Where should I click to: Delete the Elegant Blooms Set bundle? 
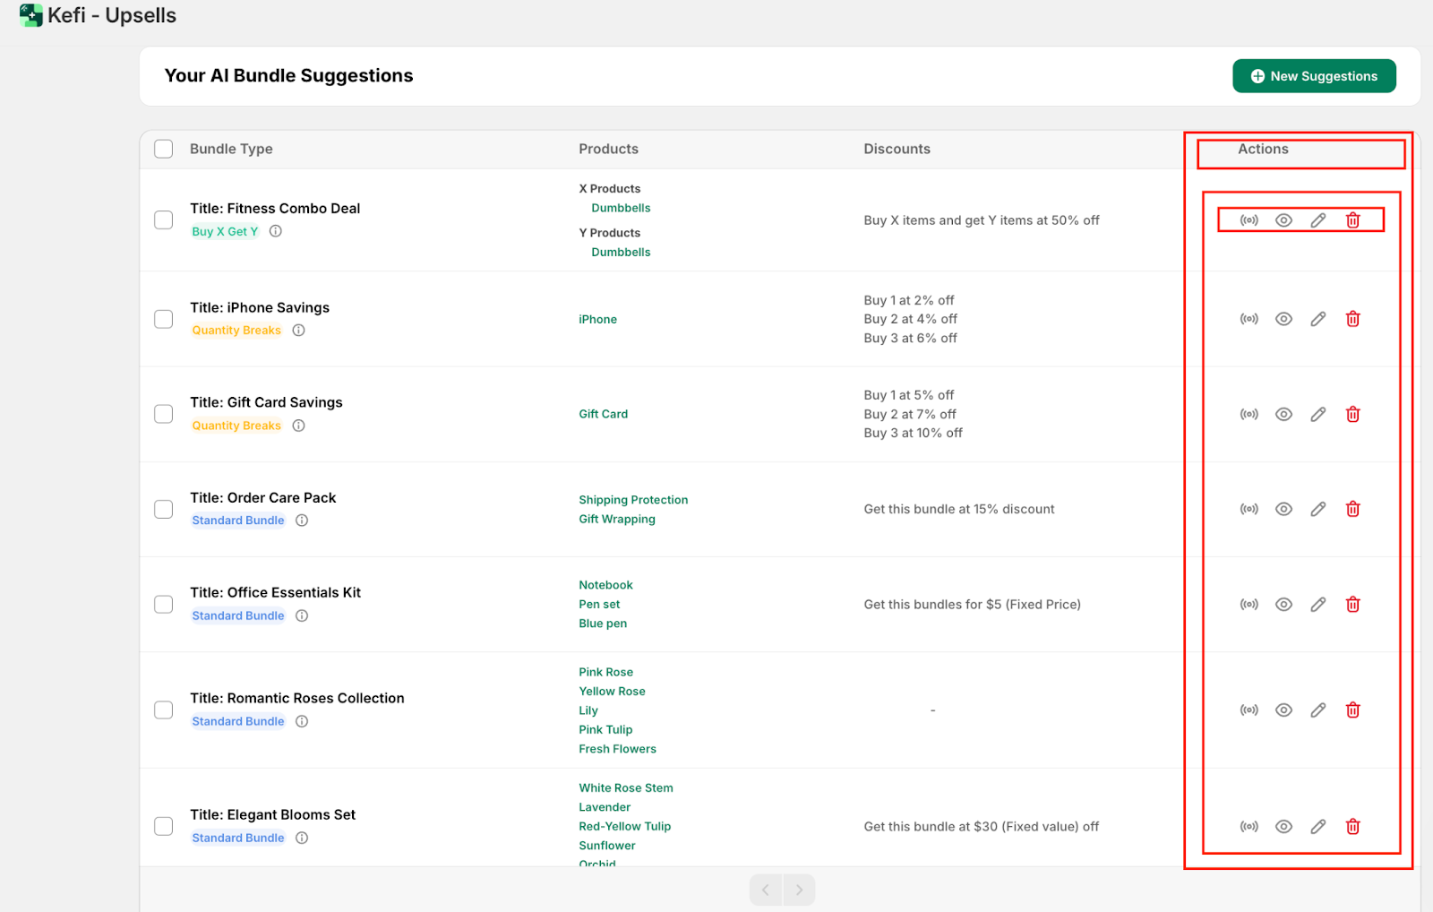tap(1352, 827)
